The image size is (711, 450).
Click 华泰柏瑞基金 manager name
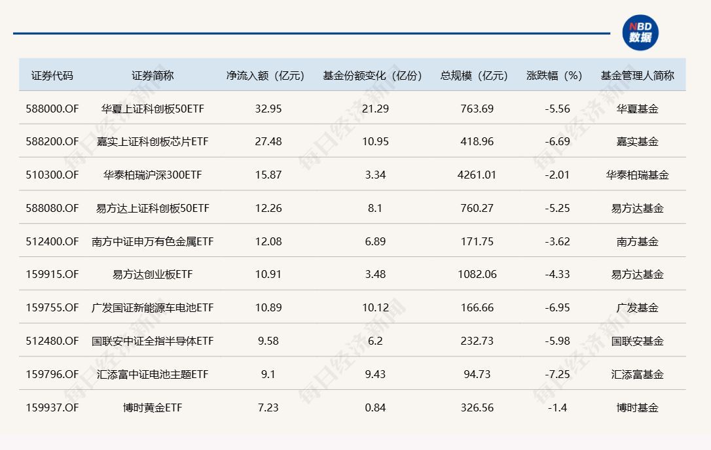point(637,175)
